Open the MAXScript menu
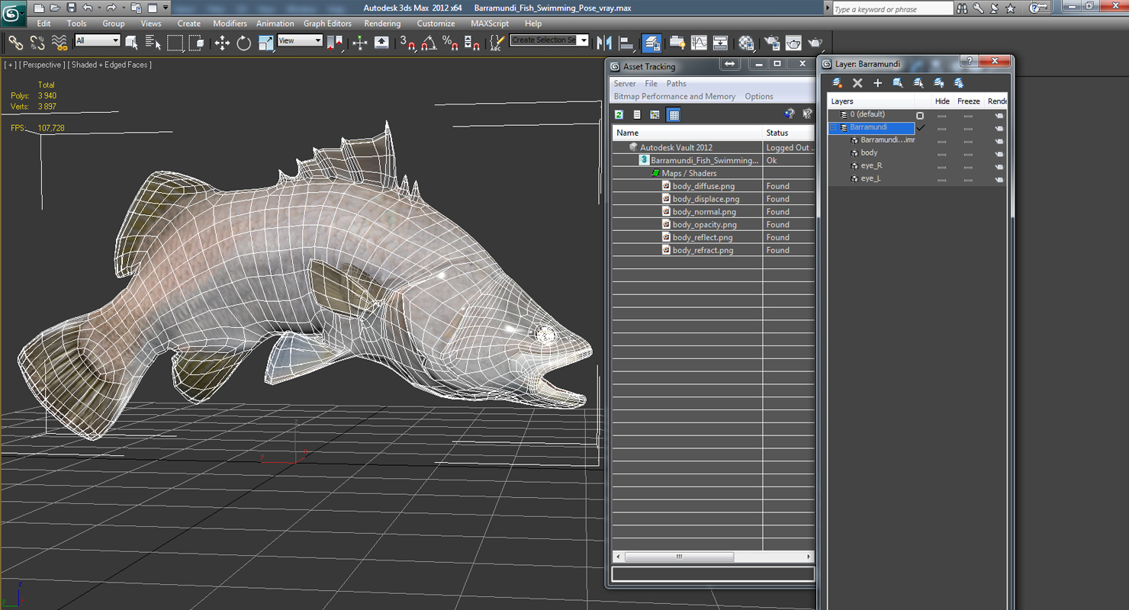 click(489, 24)
